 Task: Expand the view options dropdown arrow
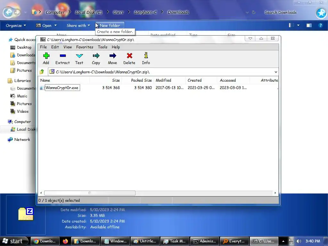pyautogui.click(x=298, y=25)
